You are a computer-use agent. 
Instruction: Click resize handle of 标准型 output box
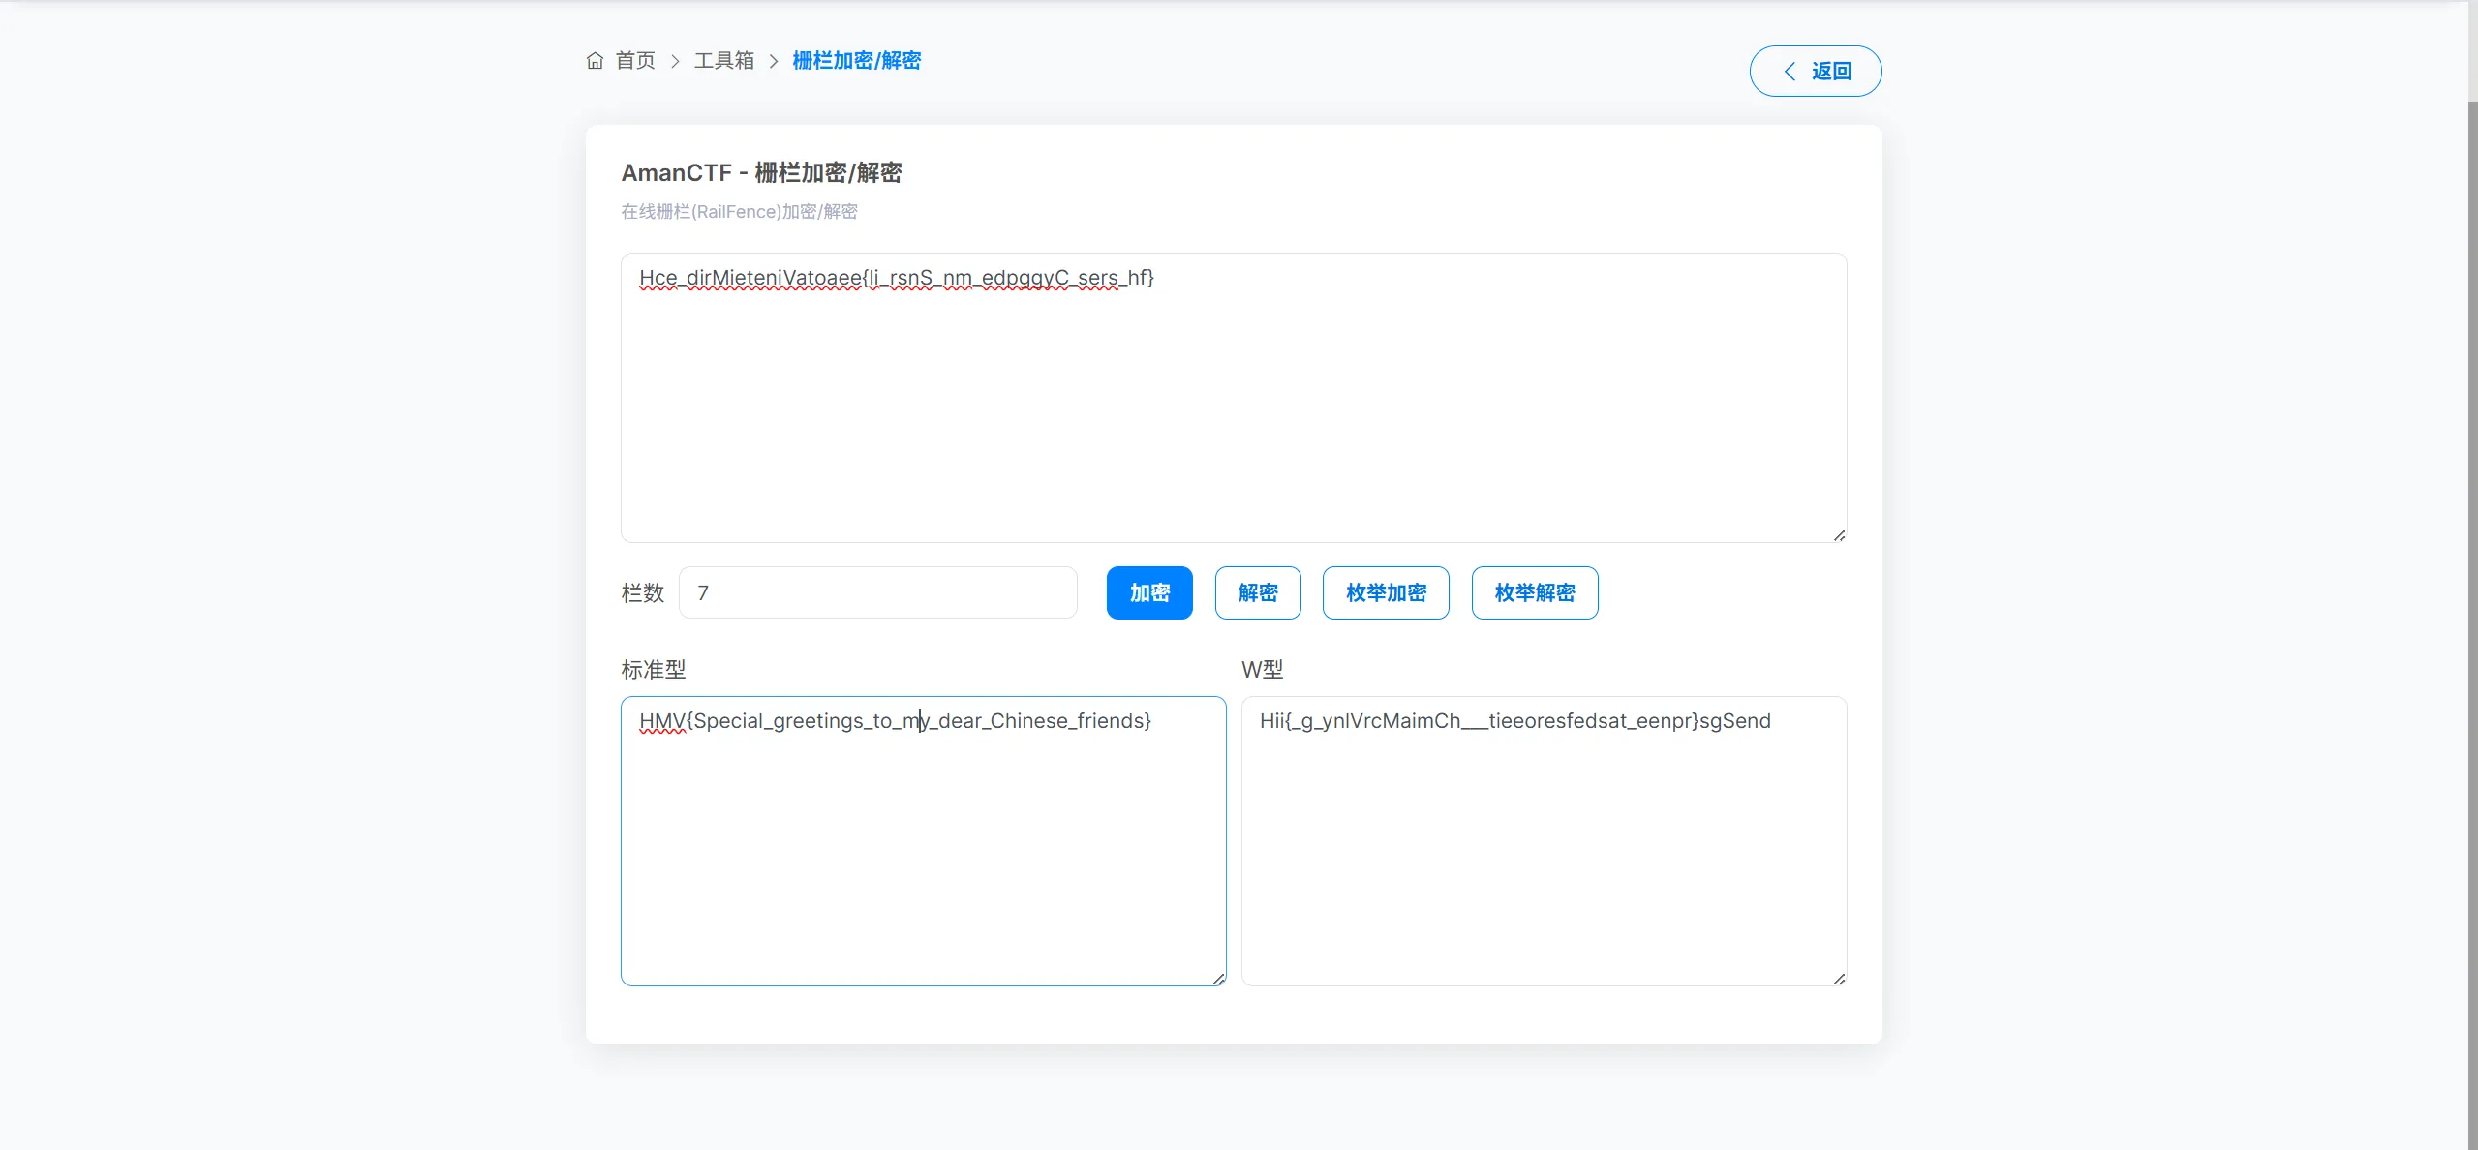pos(1217,978)
